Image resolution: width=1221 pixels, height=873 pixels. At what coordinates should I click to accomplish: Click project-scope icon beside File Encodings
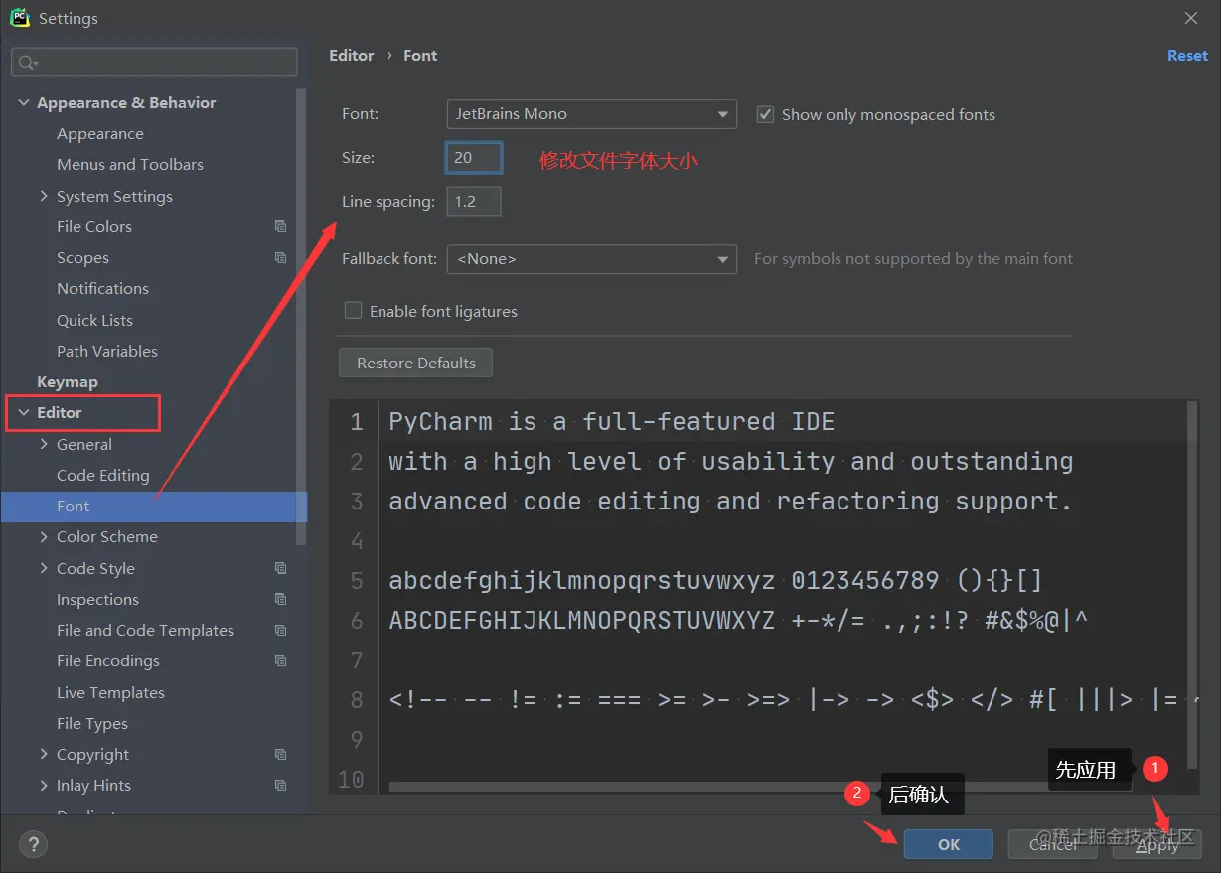(280, 660)
